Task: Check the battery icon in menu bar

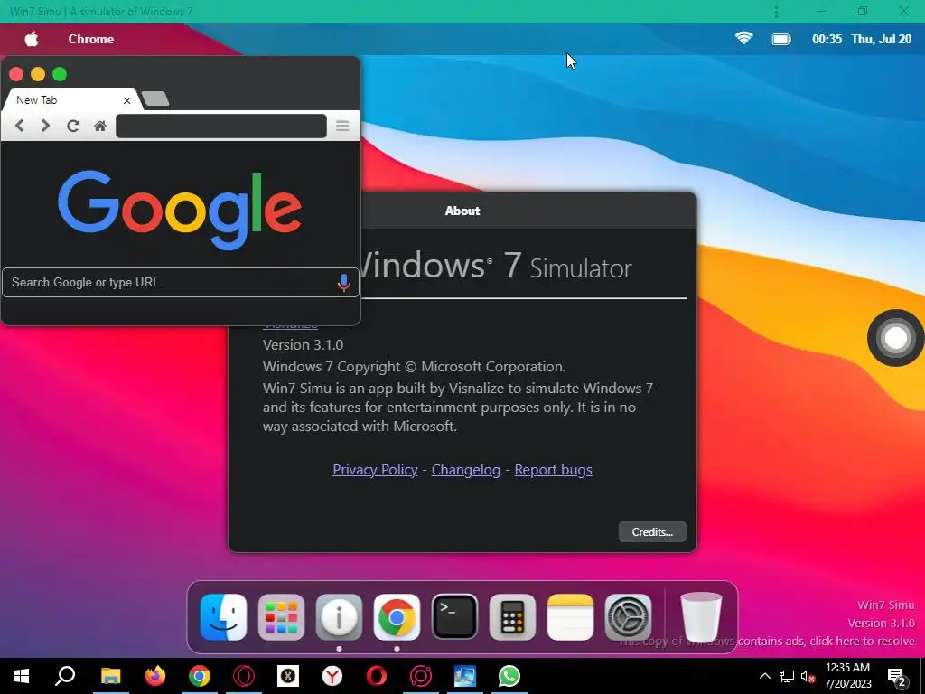Action: click(x=781, y=39)
